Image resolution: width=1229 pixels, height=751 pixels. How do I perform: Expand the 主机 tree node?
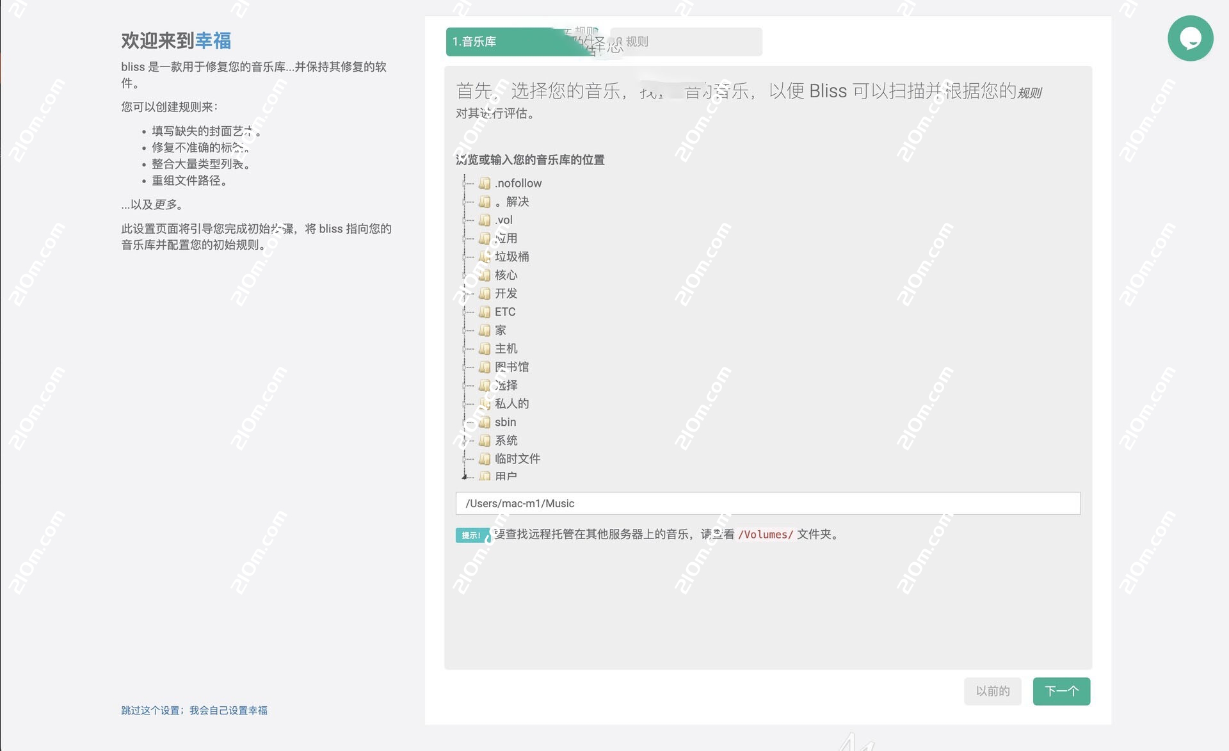pos(465,349)
